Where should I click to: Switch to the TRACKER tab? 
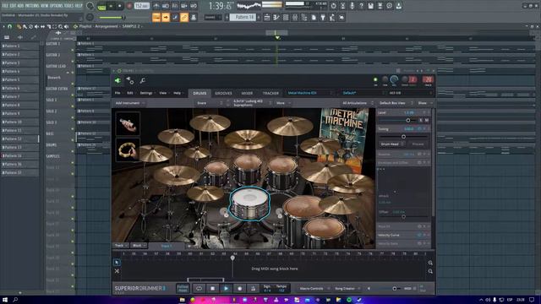(270, 94)
